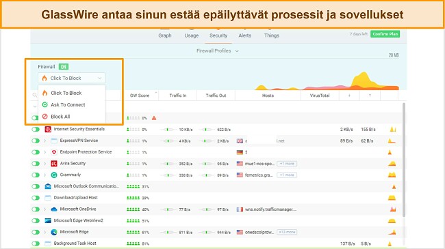The image size is (445, 249).
Task: Open the Click To Block mode dropdown
Action: pyautogui.click(x=72, y=78)
